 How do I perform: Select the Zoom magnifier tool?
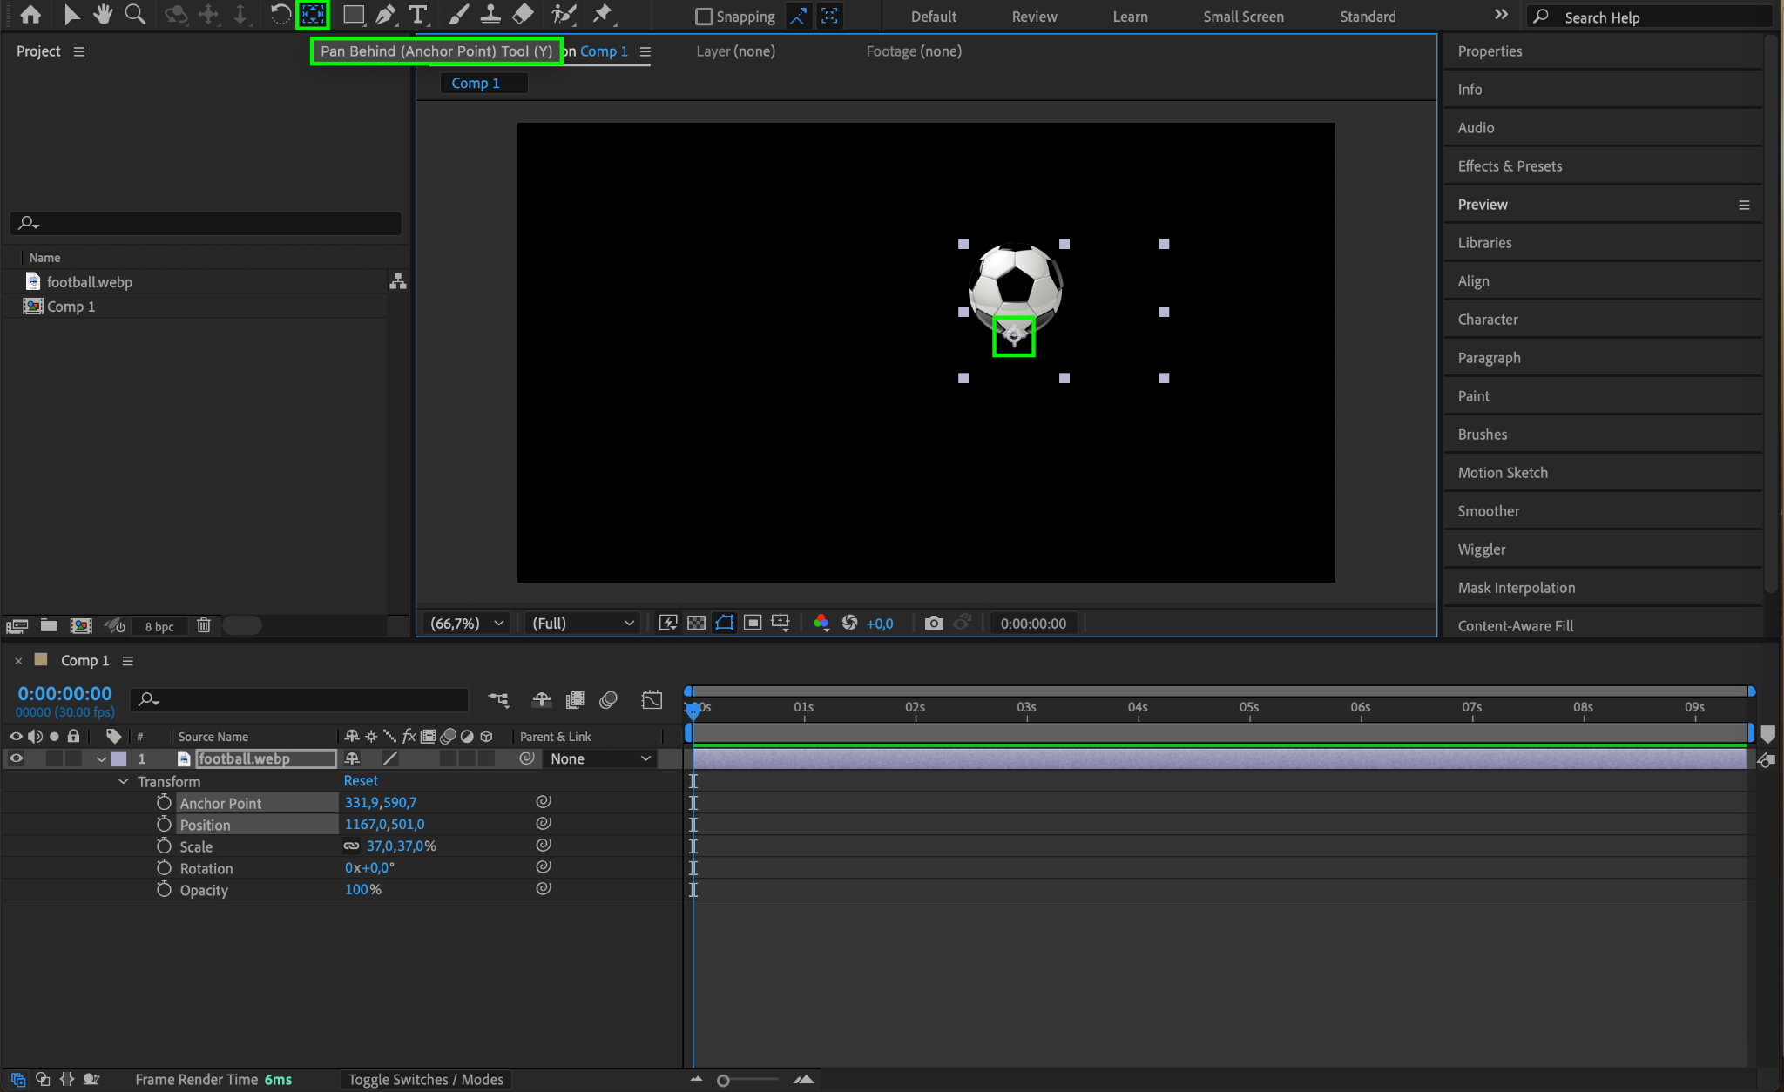tap(135, 14)
